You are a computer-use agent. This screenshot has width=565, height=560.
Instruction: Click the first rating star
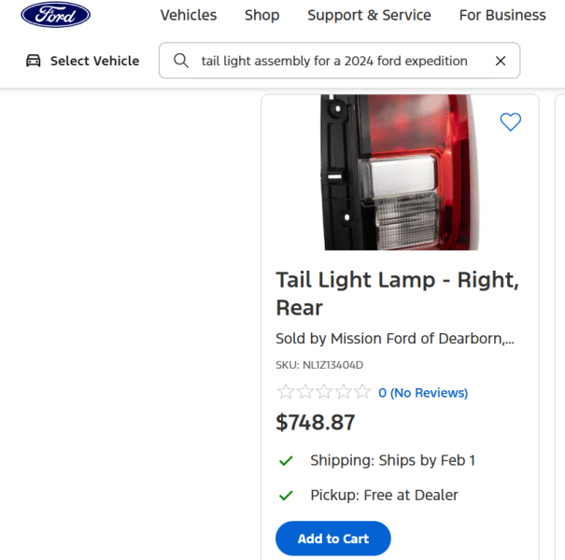coord(285,392)
